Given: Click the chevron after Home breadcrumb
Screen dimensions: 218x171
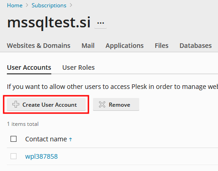Looking at the screenshot, I should tap(27, 5).
